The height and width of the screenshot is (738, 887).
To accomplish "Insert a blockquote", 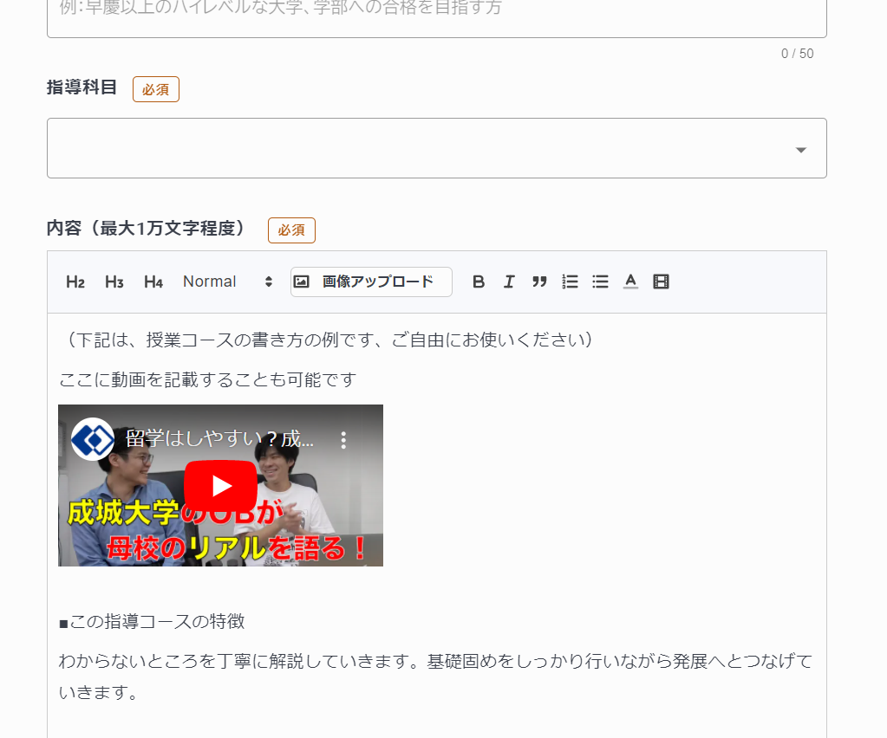I will click(x=539, y=282).
